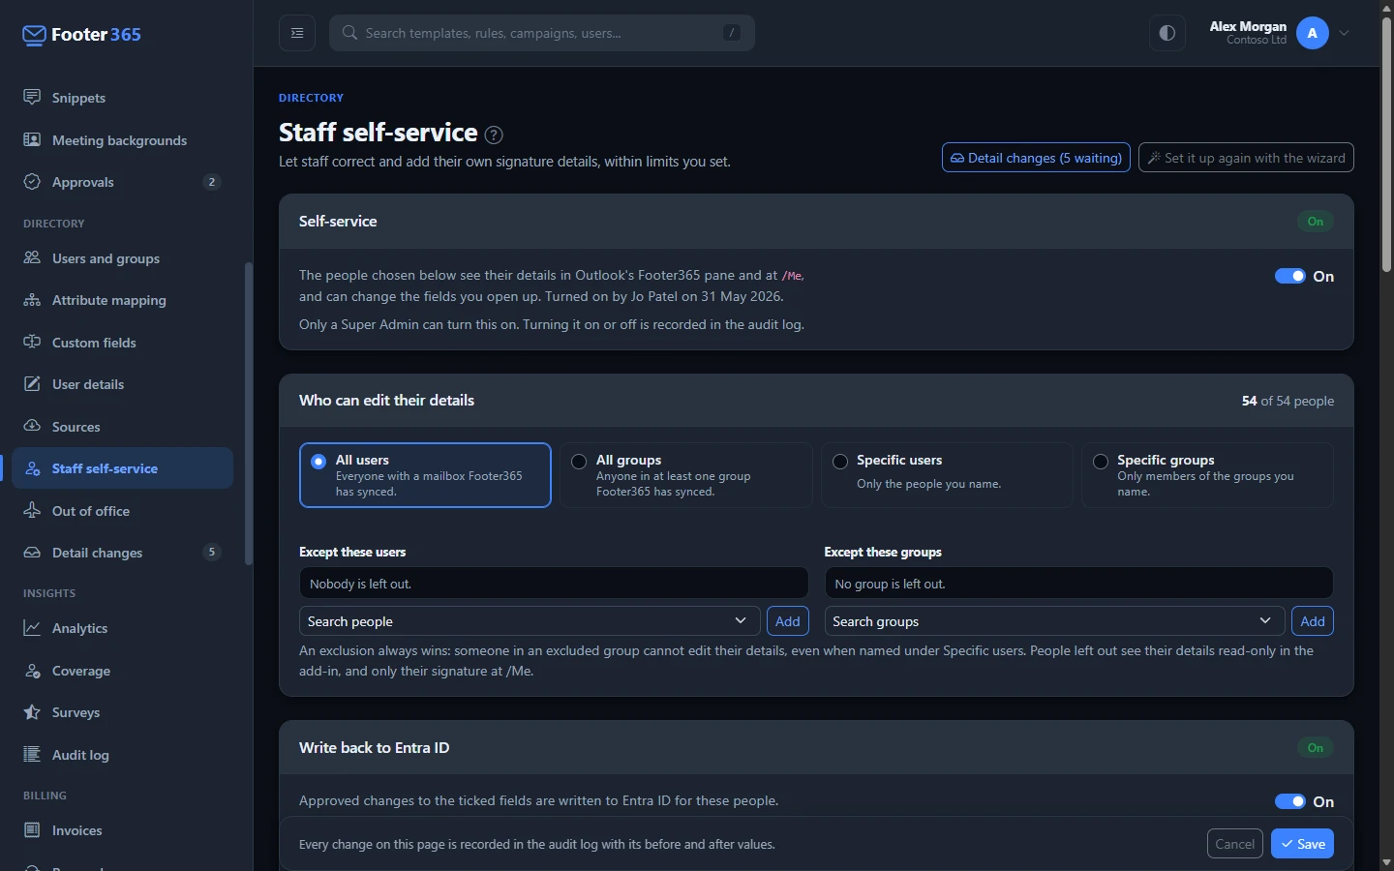
Task: Cancel the pending changes
Action: coord(1235,844)
